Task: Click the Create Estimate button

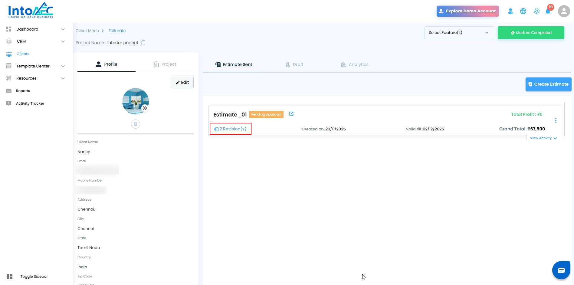Action: 548,84
